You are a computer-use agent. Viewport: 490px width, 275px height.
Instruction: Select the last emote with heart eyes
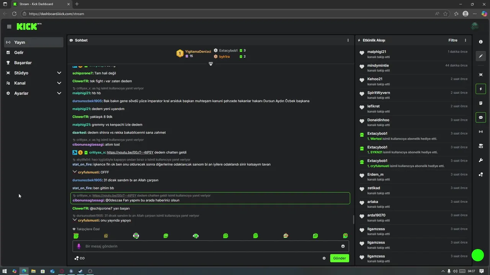[x=345, y=236]
